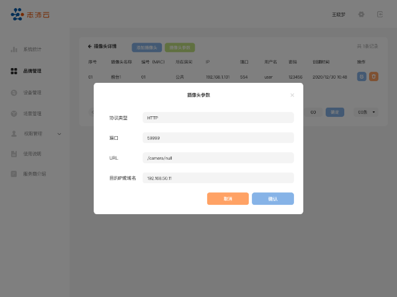Click the 取消 button in dialog
397x297 pixels.
tap(228, 199)
